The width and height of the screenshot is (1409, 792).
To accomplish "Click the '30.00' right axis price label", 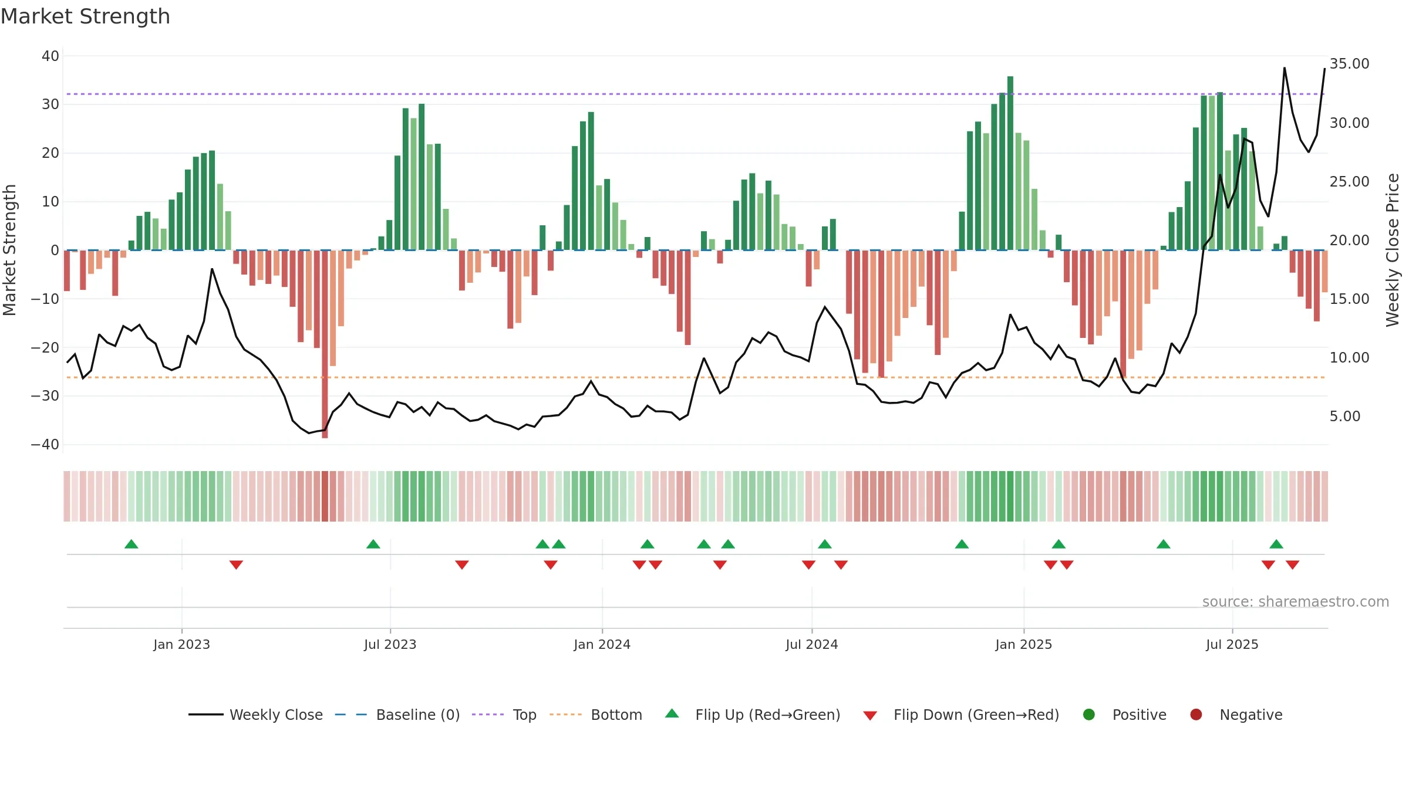I will pyautogui.click(x=1349, y=123).
